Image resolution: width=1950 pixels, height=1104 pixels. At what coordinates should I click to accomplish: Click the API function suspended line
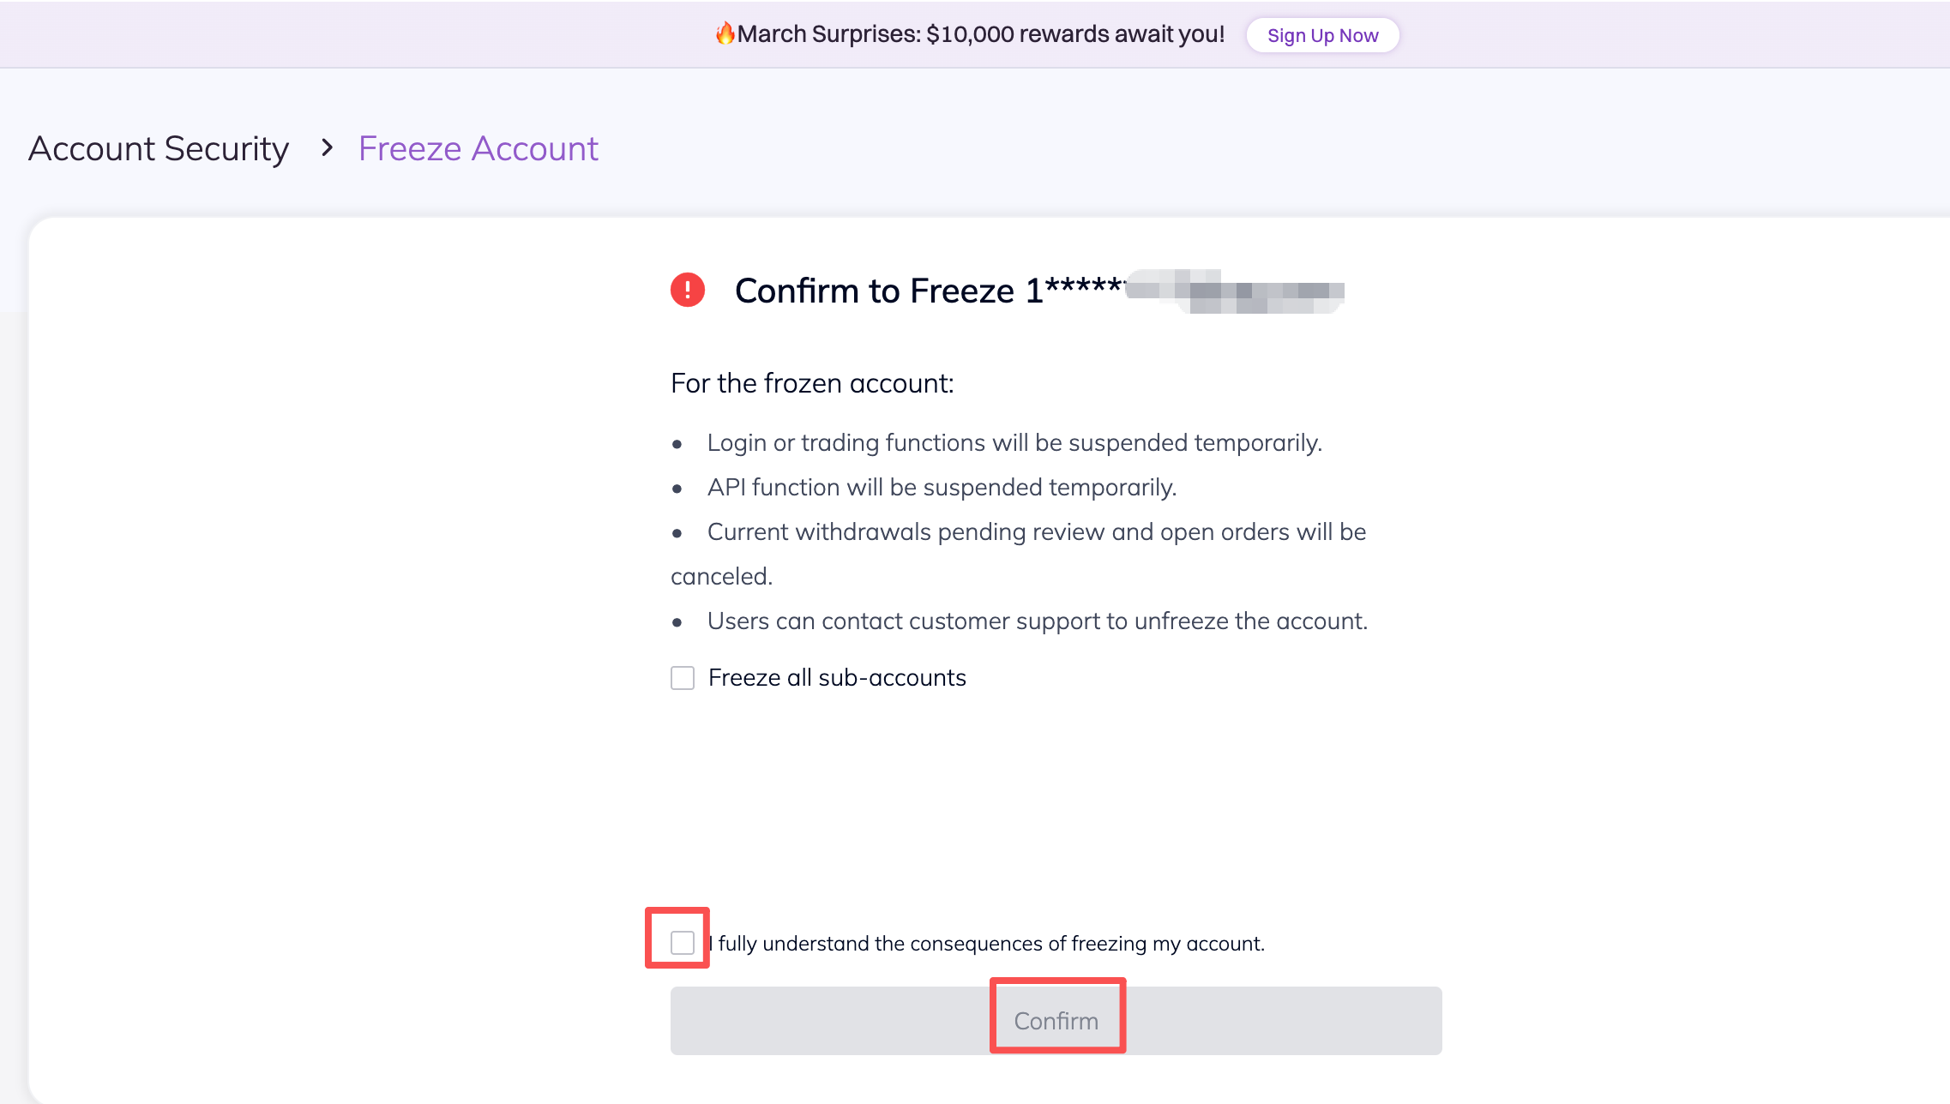942,488
